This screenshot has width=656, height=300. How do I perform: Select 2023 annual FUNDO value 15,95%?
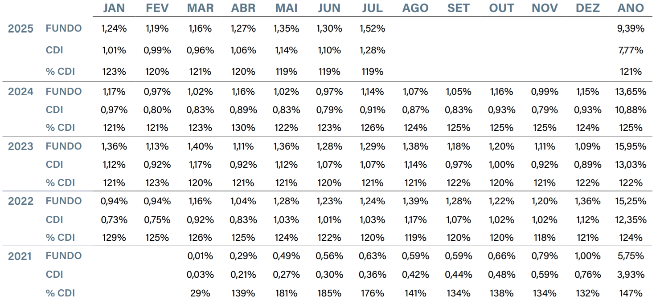(630, 146)
